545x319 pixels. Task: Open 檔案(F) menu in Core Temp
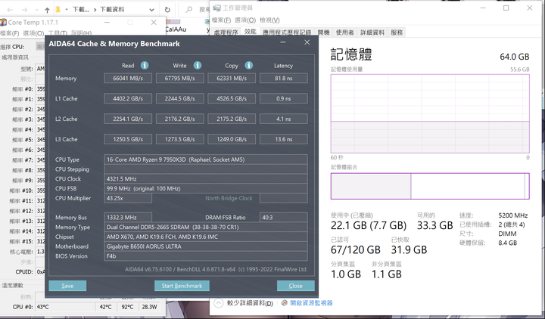click(x=9, y=33)
